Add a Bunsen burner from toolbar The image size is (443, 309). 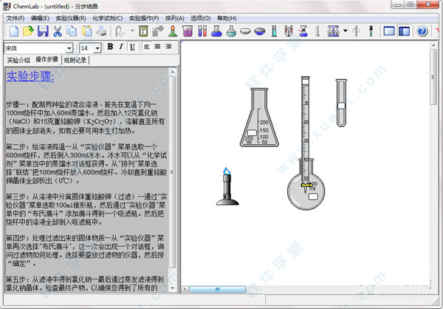(173, 31)
